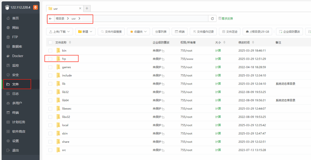
Task: Click the 企业级防篡改 toolbar button
Action: [x=289, y=31]
